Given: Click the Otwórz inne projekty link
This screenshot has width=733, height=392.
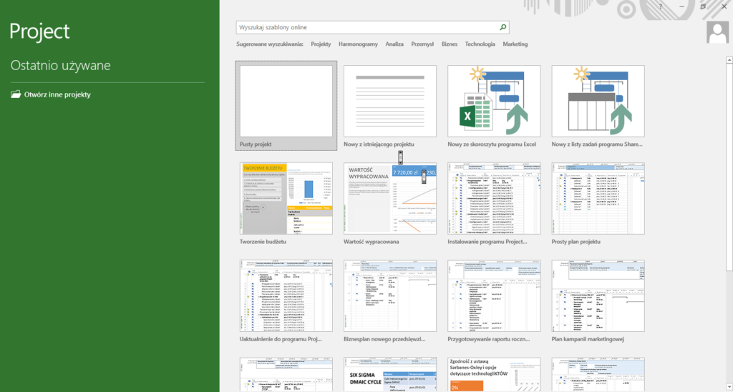Looking at the screenshot, I should [x=57, y=94].
